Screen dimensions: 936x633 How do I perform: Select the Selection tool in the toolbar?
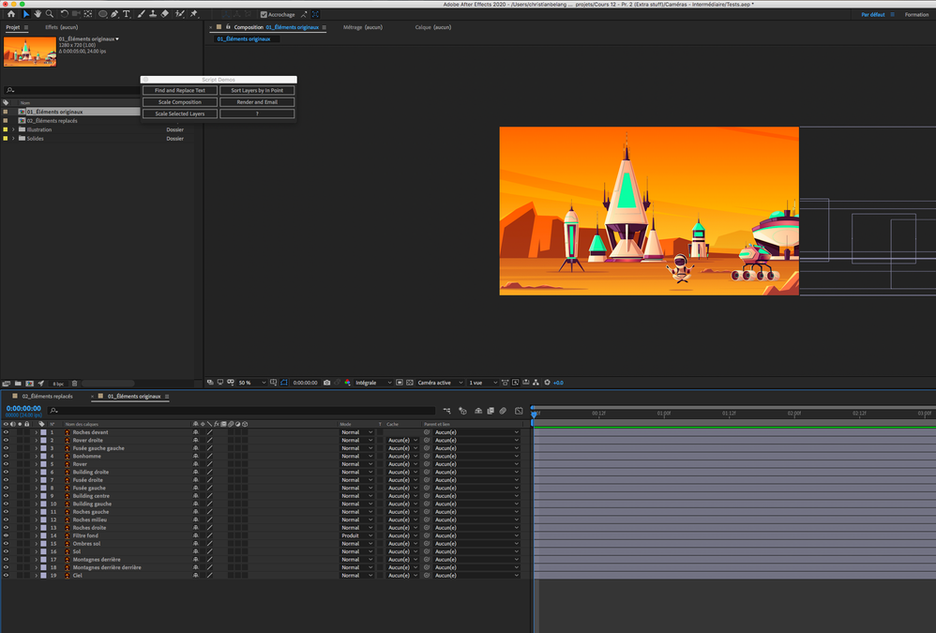(26, 14)
